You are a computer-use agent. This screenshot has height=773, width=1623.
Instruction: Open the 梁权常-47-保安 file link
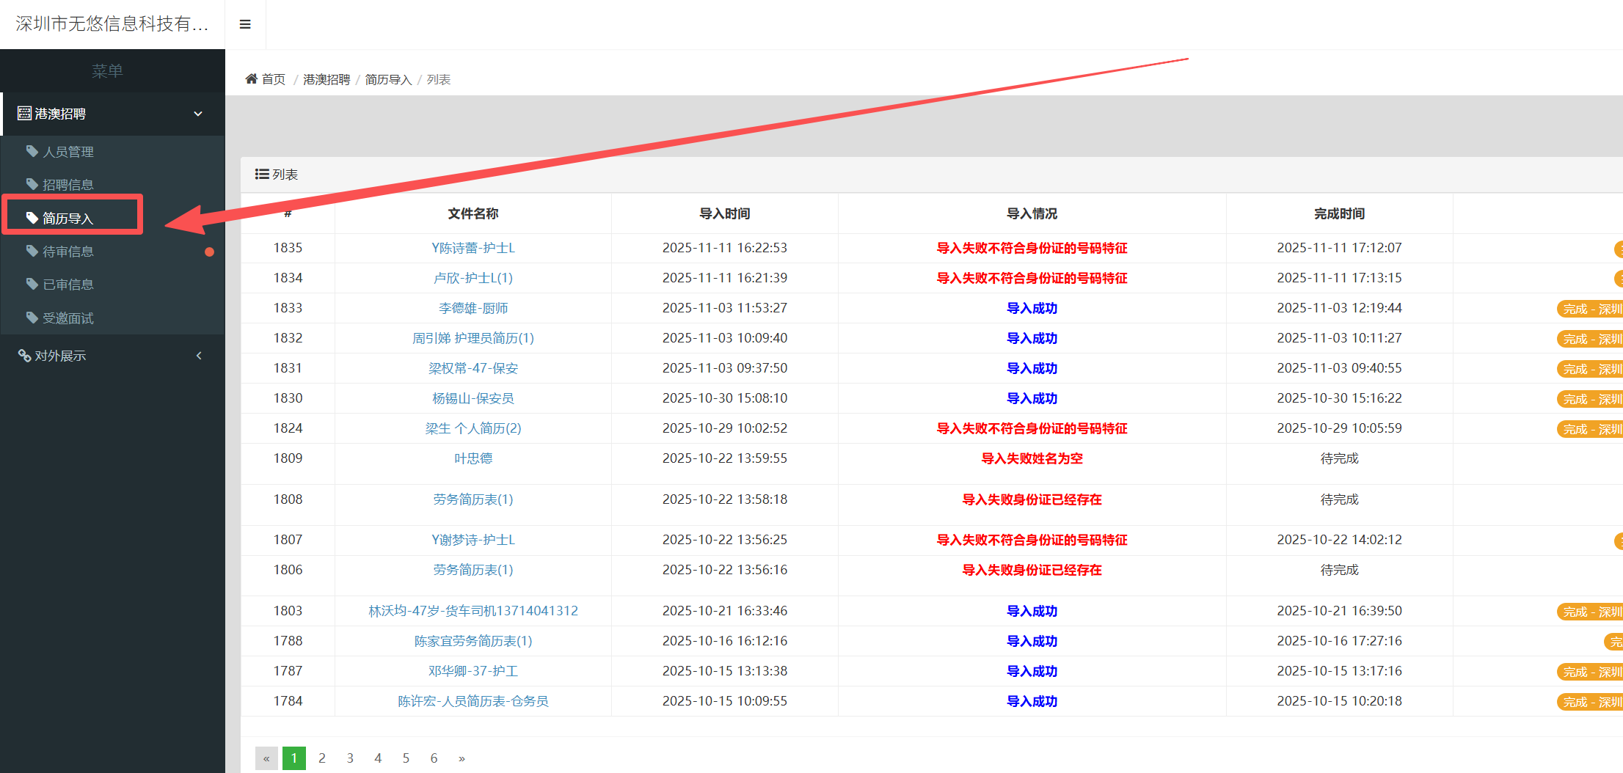click(x=473, y=368)
